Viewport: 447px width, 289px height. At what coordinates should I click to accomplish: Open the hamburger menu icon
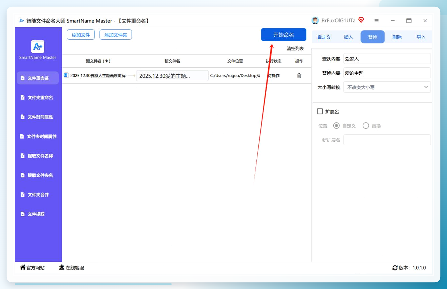[x=376, y=21]
